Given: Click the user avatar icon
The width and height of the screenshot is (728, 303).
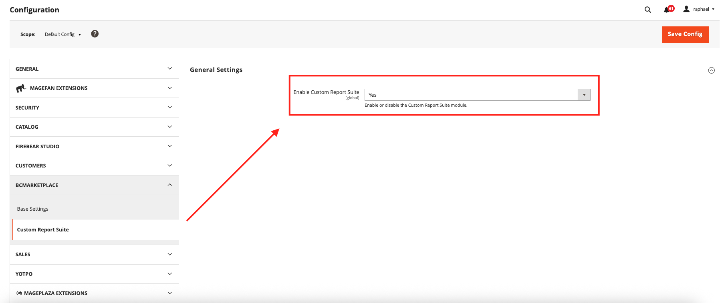Looking at the screenshot, I should (686, 9).
